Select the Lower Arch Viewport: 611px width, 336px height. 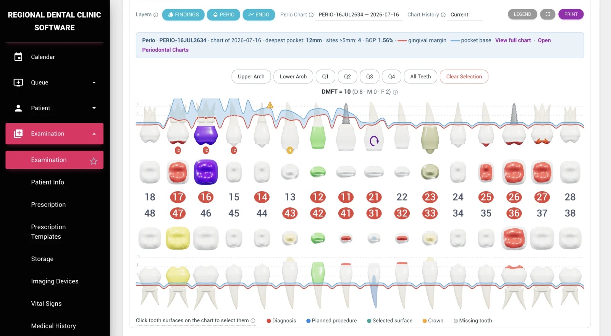tap(293, 76)
